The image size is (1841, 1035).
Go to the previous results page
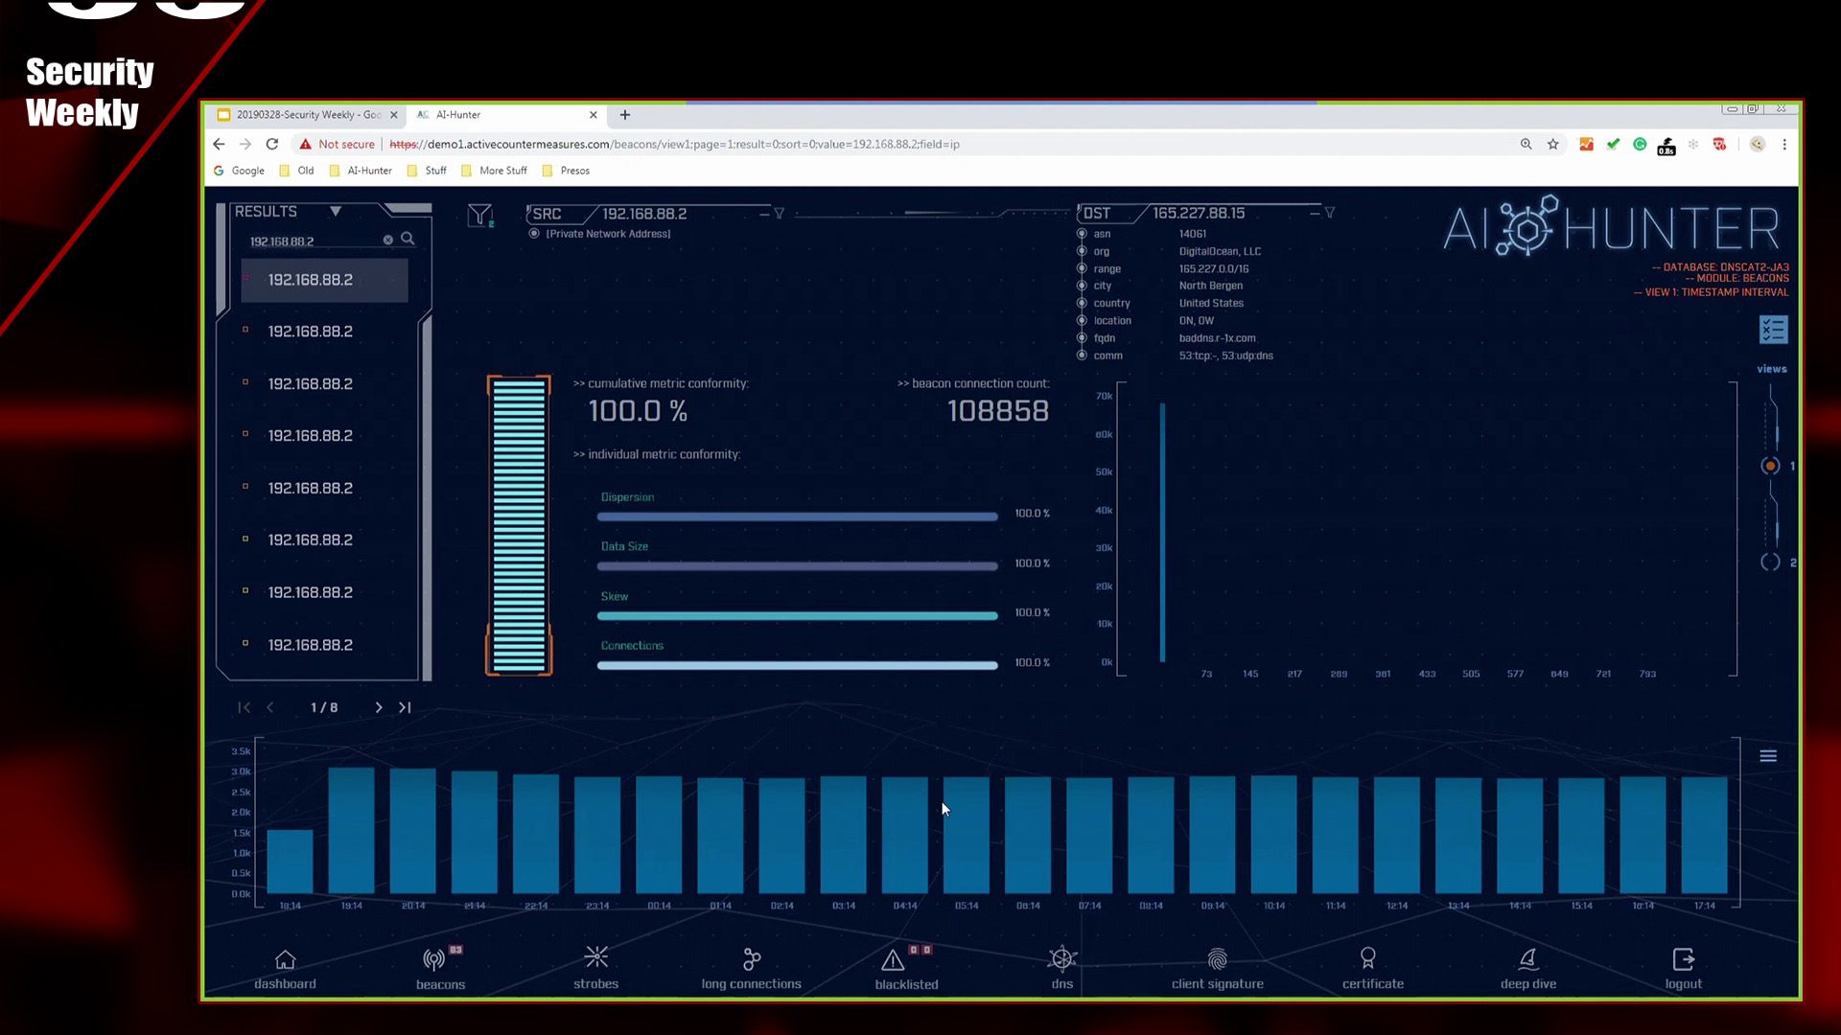[x=270, y=707]
